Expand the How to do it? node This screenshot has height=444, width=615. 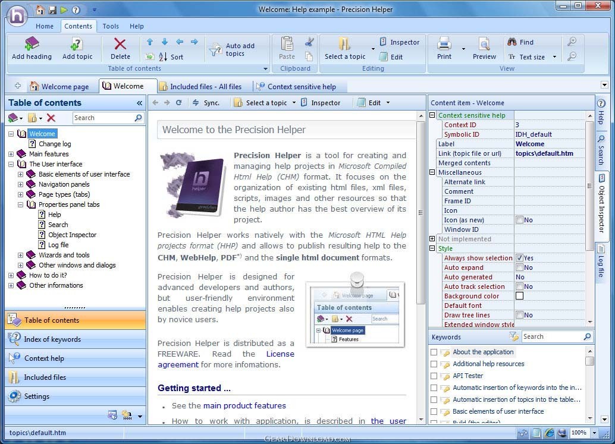click(x=11, y=275)
